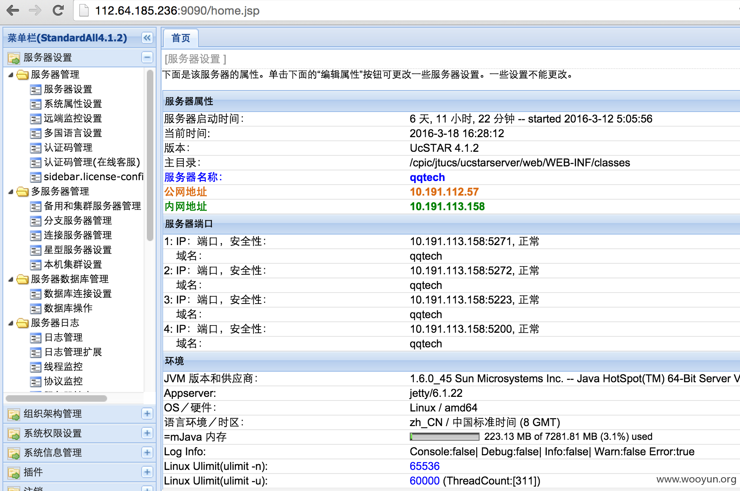The height and width of the screenshot is (491, 740).
Task: Switch to the 首页 tab
Action: pos(181,38)
